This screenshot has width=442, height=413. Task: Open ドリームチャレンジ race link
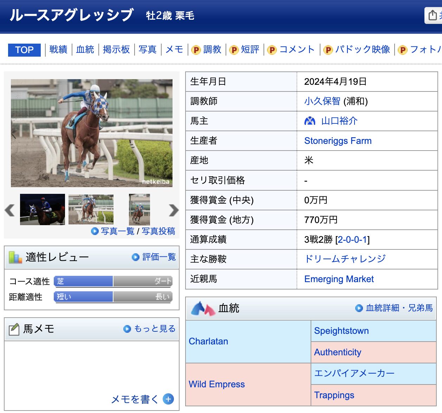pyautogui.click(x=345, y=259)
